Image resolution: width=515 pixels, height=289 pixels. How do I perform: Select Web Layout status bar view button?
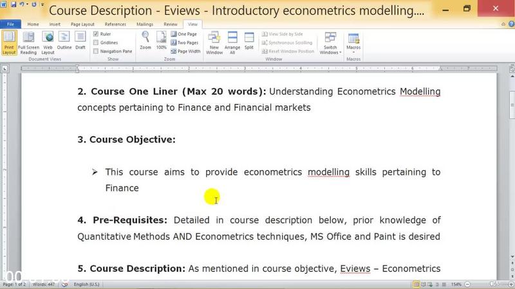click(x=430, y=285)
